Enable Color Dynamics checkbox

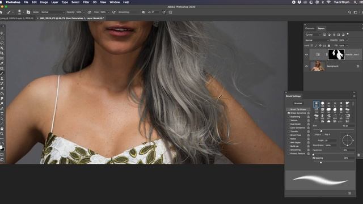click(289, 127)
